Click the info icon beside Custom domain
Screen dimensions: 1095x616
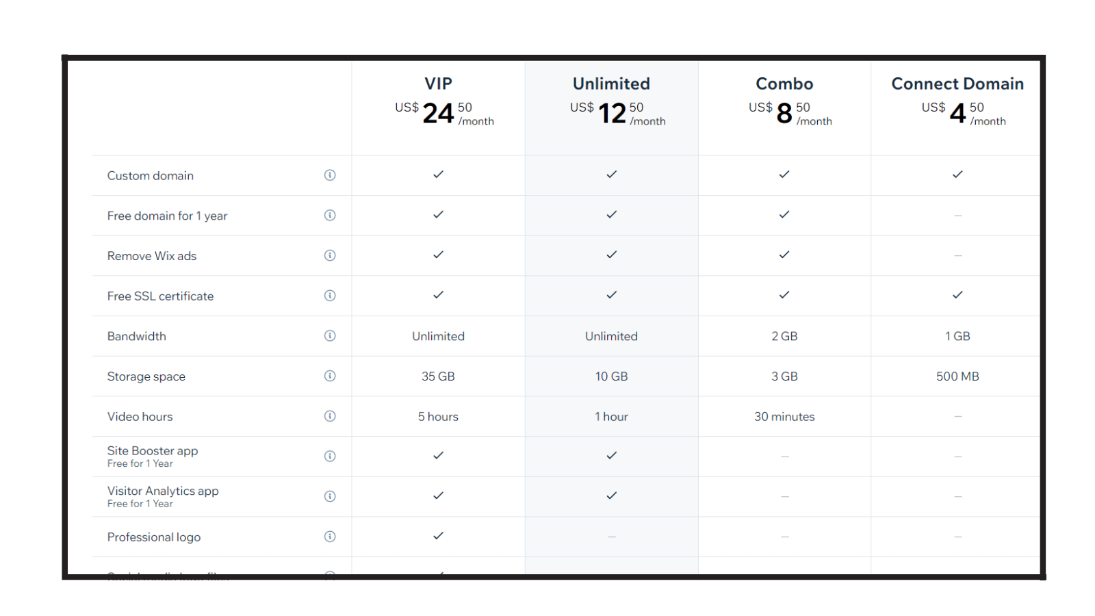[x=330, y=175]
